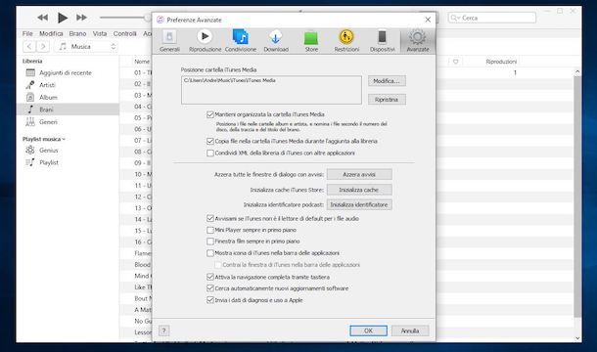Toggle Copia file nella cartella iTunes Media

point(210,141)
